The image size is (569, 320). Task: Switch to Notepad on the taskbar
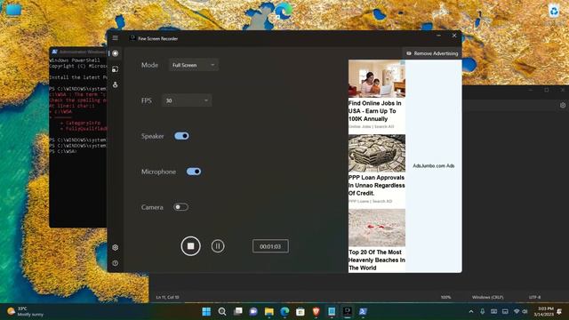point(332,311)
